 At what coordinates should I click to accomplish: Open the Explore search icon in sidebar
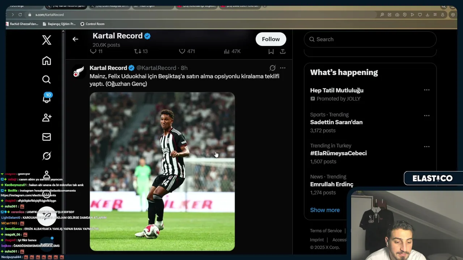click(47, 79)
